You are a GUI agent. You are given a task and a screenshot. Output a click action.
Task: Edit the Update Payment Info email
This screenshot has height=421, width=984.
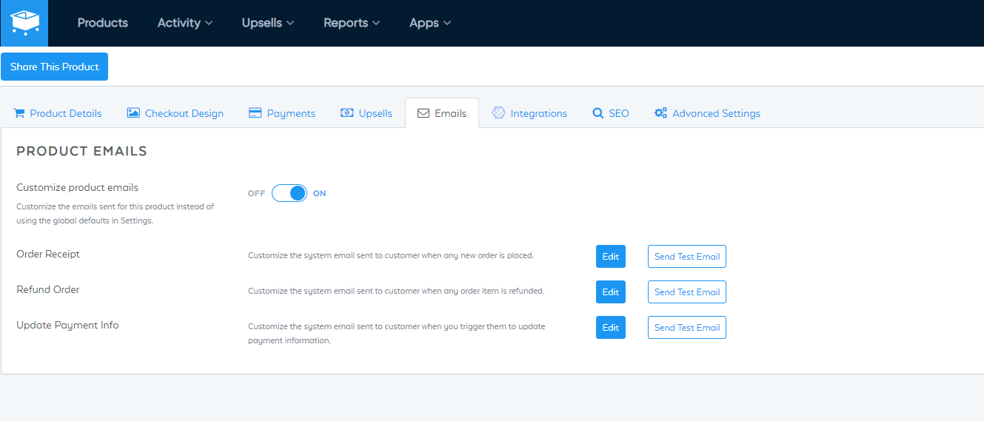[611, 328]
